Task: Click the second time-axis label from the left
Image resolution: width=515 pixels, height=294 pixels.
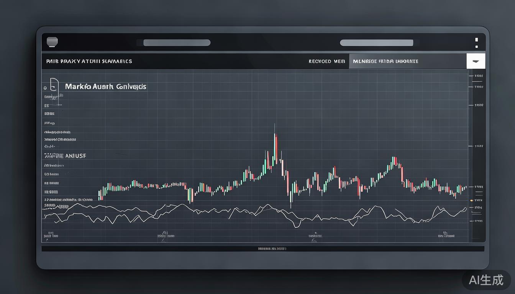Action: 165,236
